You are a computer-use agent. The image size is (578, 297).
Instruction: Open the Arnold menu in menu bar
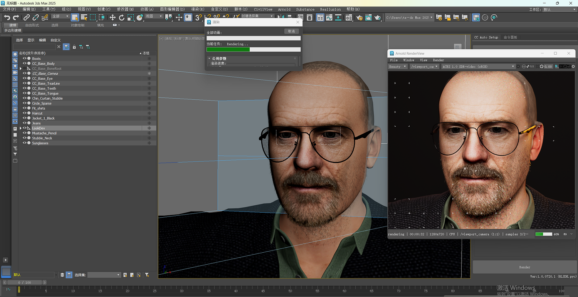coord(284,9)
